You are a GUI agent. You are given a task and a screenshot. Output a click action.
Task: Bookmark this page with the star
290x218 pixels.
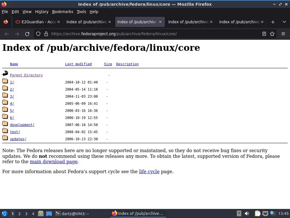[x=272, y=34]
